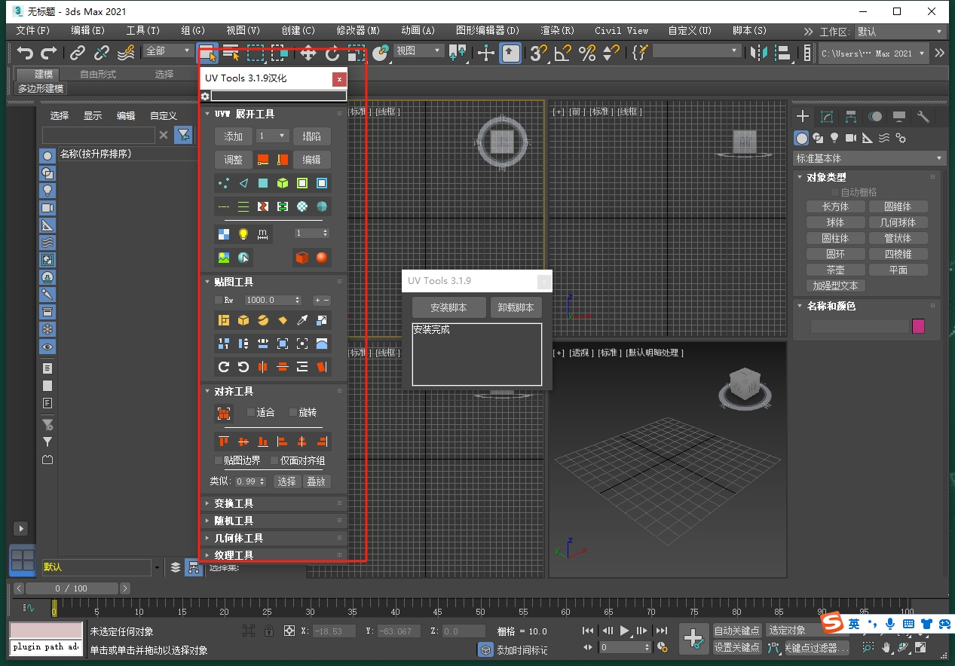Select the Move tool on the main toolbar
Screen dimensions: 955x666
point(308,53)
